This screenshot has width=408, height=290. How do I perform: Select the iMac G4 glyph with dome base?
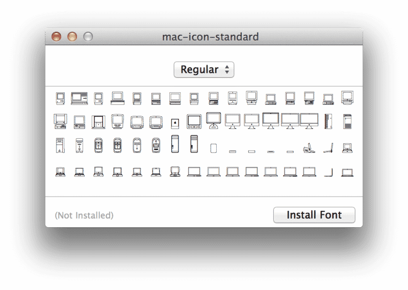pyautogui.click(x=213, y=120)
